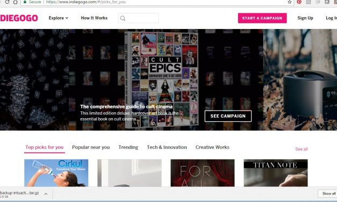Show the next slide via the right power-station banner
This screenshot has height=202, width=337.
[300, 80]
